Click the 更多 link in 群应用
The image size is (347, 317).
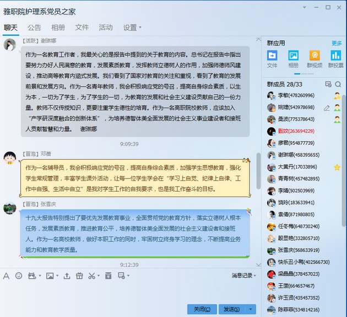coord(337,43)
